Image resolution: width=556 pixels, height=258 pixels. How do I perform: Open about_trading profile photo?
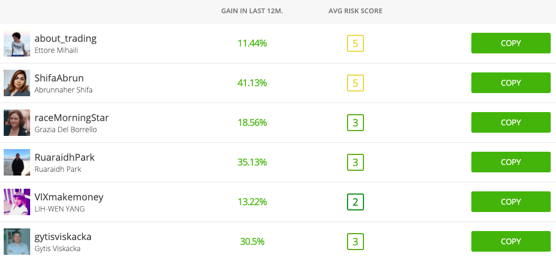pyautogui.click(x=17, y=43)
